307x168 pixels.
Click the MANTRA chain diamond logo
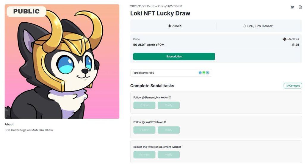[285, 39]
